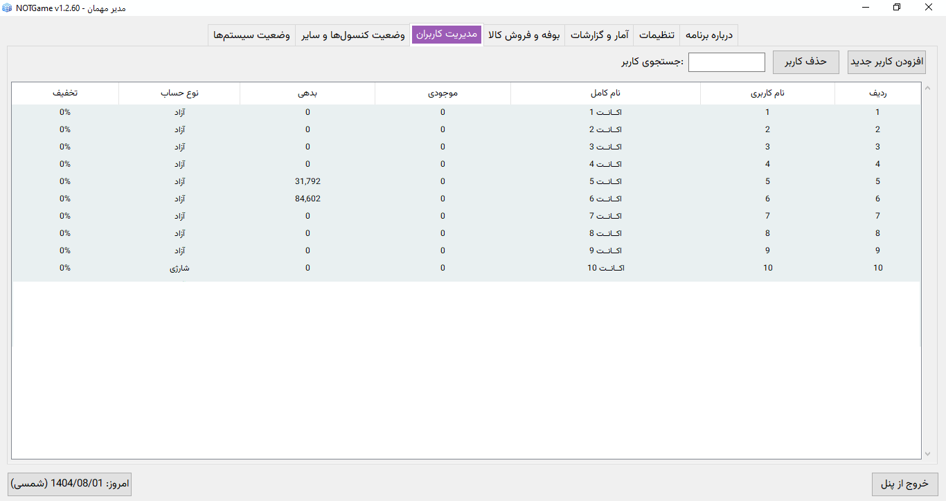Image resolution: width=946 pixels, height=501 pixels.
Task: Open the وضعیت کنسول‌ها و سایر tab
Action: [352, 35]
